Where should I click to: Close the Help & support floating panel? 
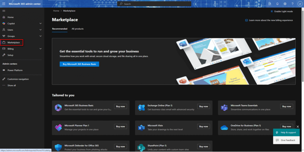(298, 127)
